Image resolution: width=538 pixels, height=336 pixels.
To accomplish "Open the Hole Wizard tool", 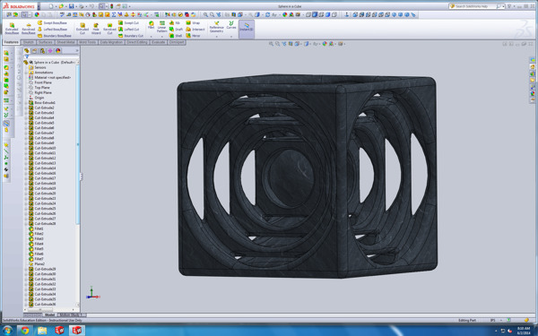I will pyautogui.click(x=96, y=29).
